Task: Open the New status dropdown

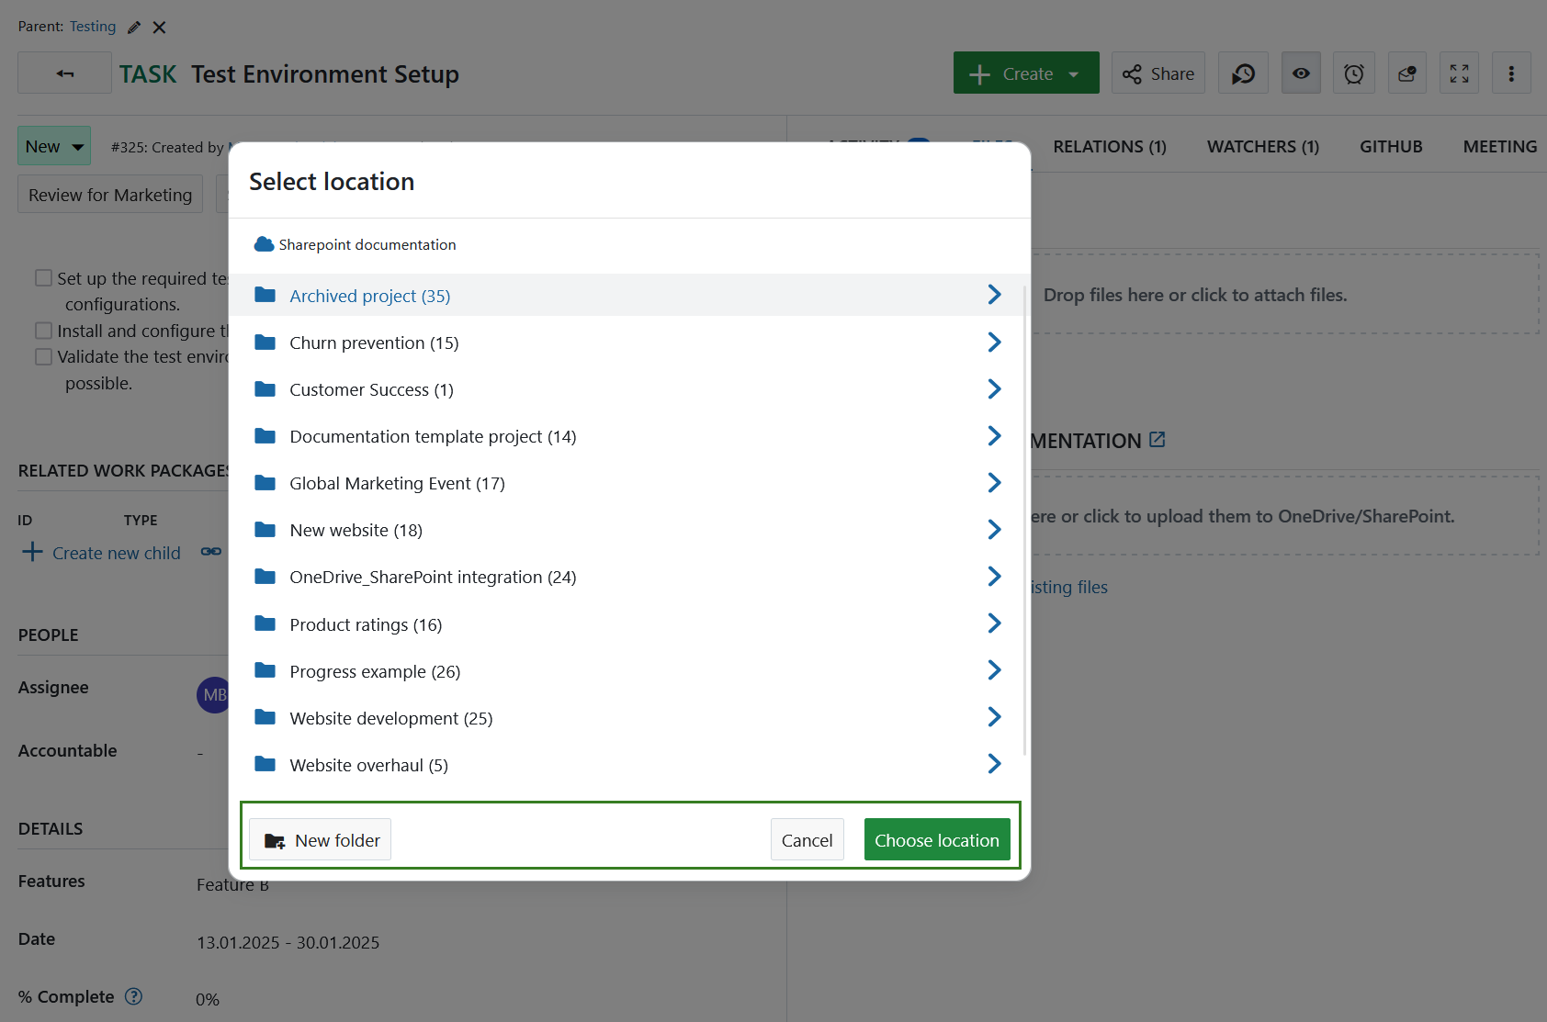Action: click(53, 145)
